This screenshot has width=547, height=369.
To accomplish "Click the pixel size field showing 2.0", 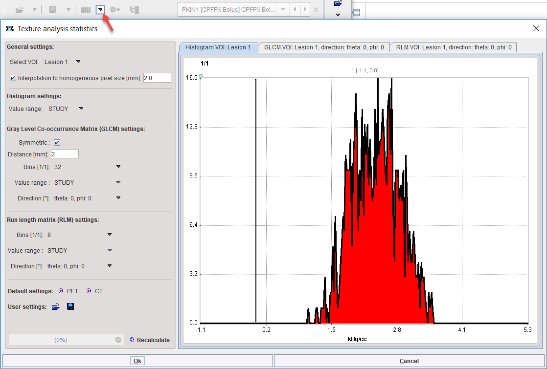I will click(x=157, y=78).
